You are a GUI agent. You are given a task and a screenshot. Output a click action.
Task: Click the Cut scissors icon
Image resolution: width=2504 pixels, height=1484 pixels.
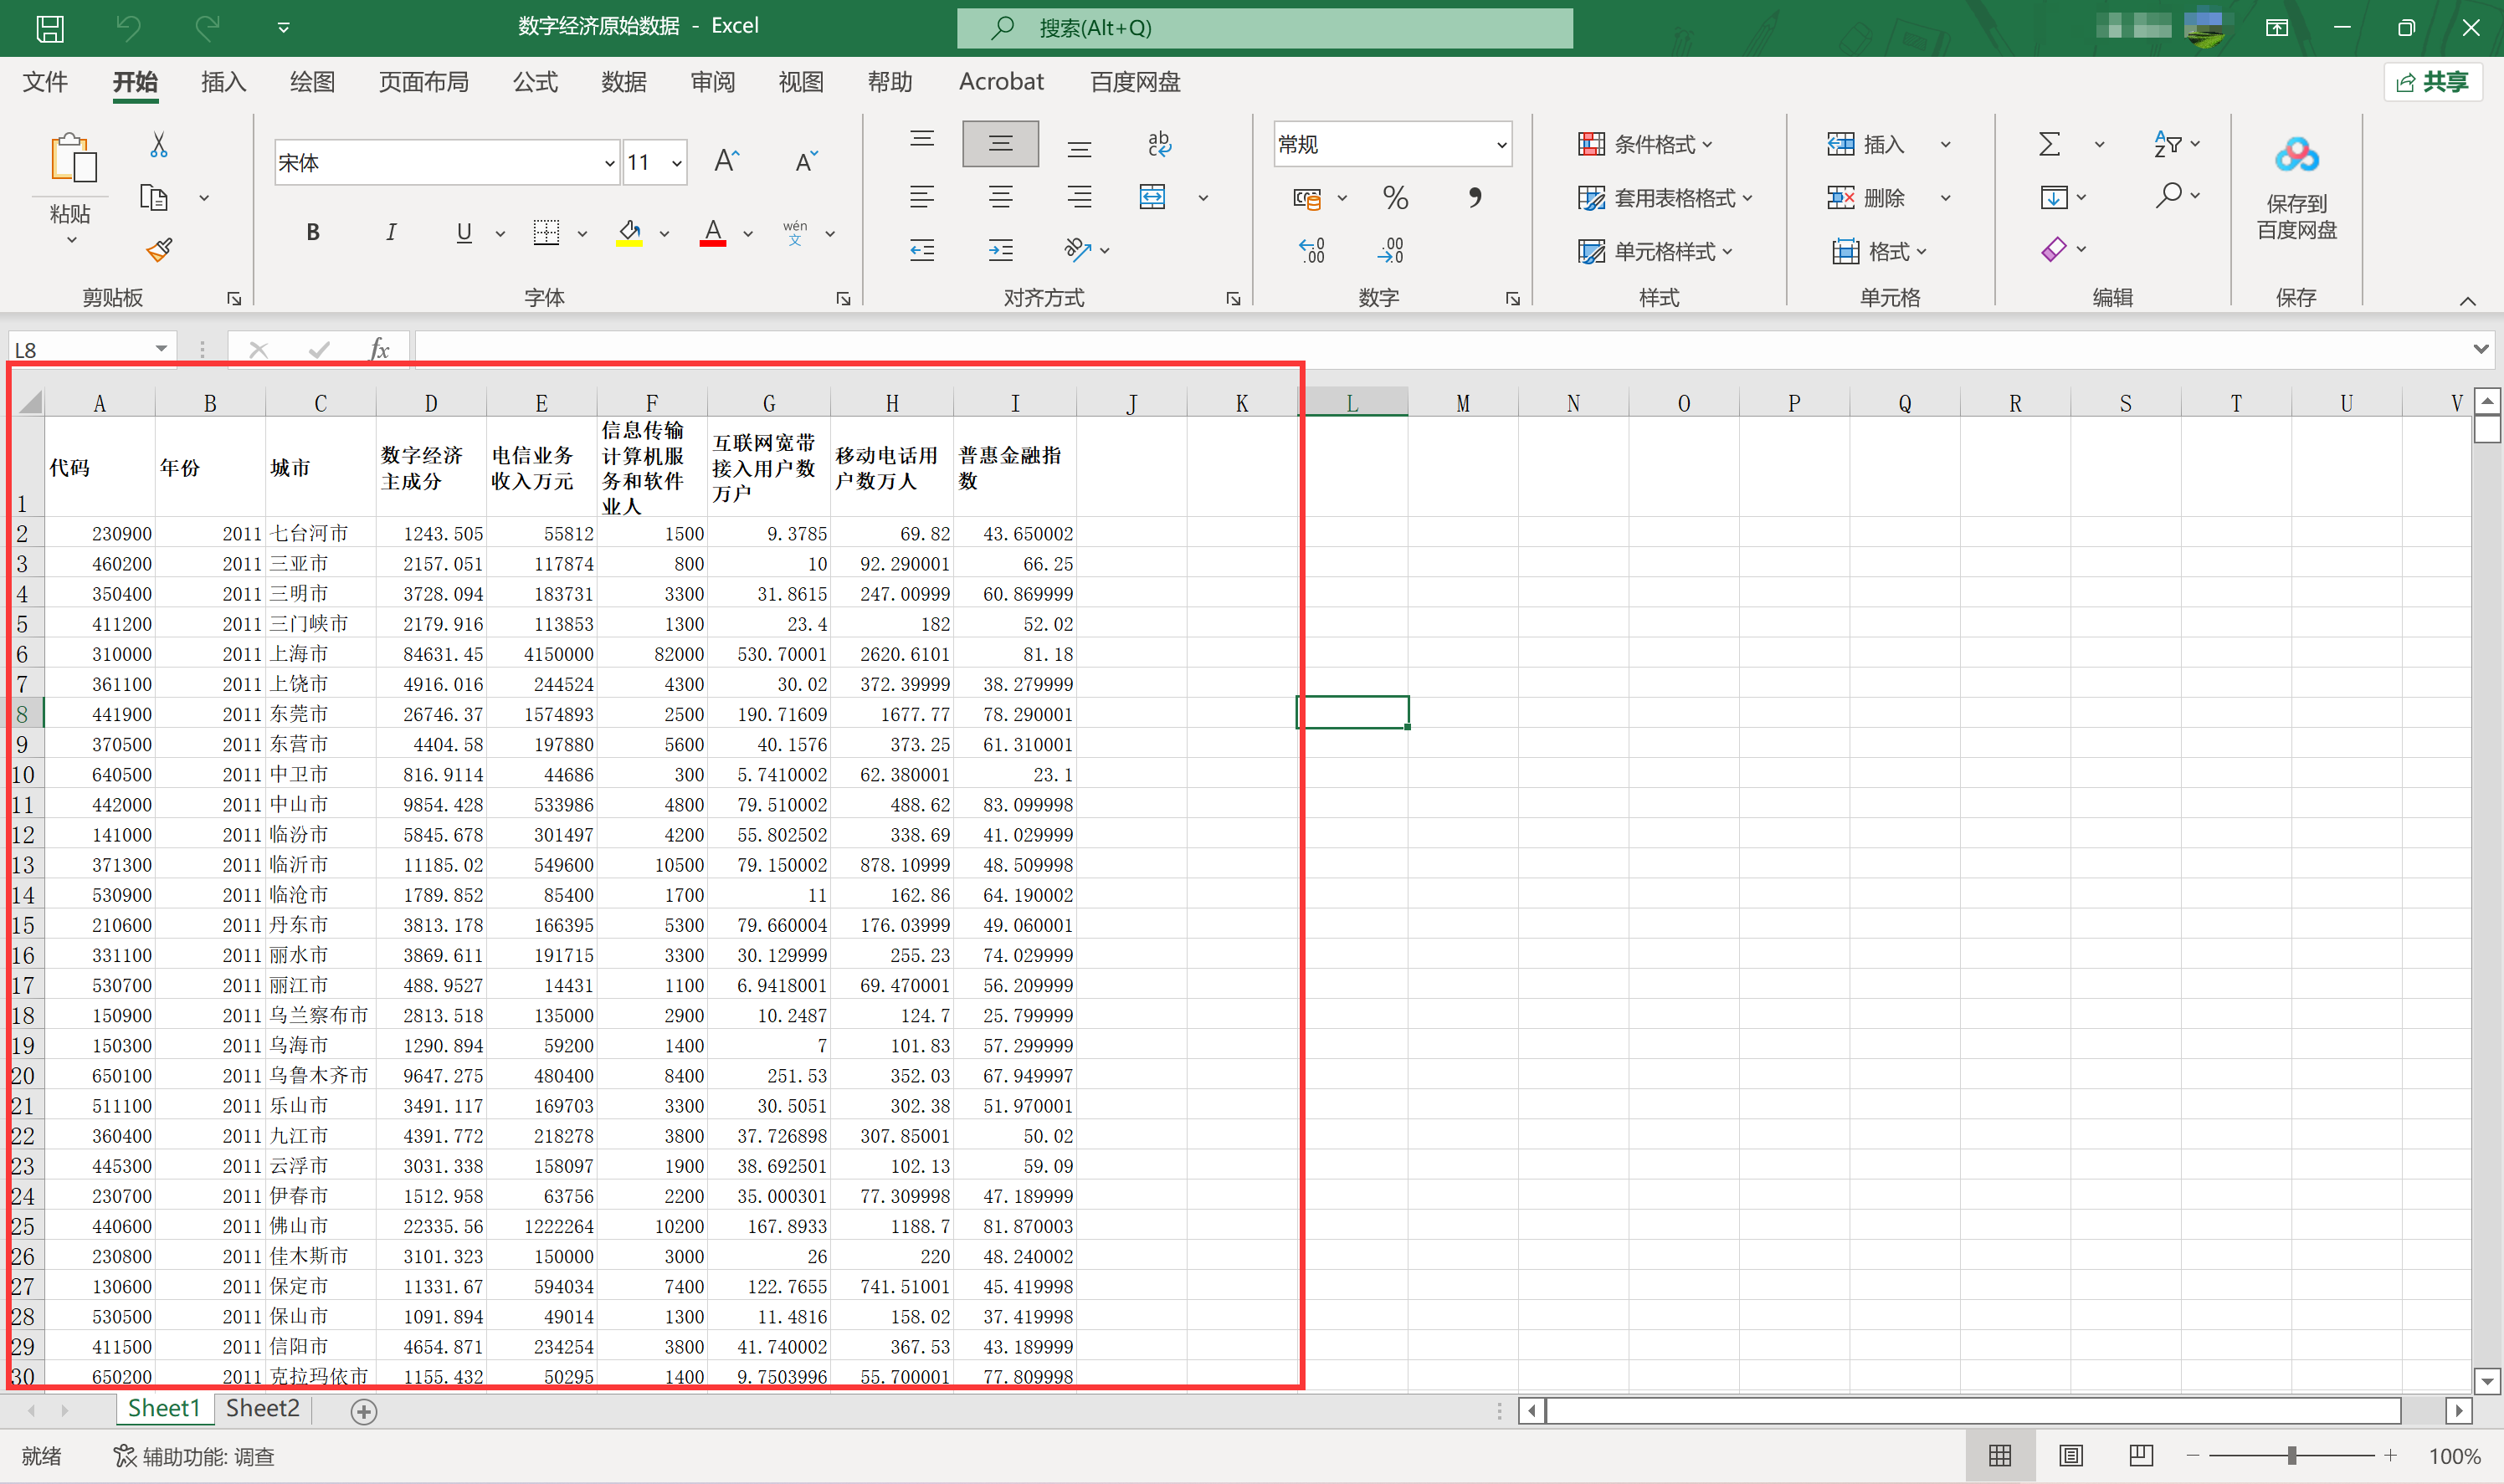click(159, 146)
